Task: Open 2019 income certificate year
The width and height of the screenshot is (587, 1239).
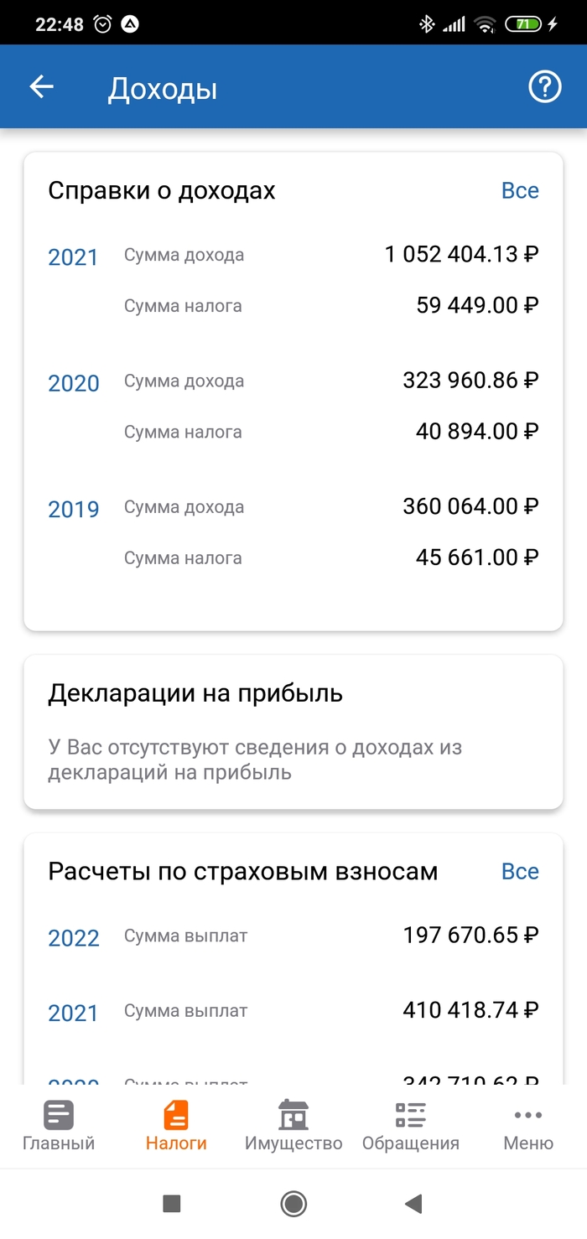Action: click(74, 510)
